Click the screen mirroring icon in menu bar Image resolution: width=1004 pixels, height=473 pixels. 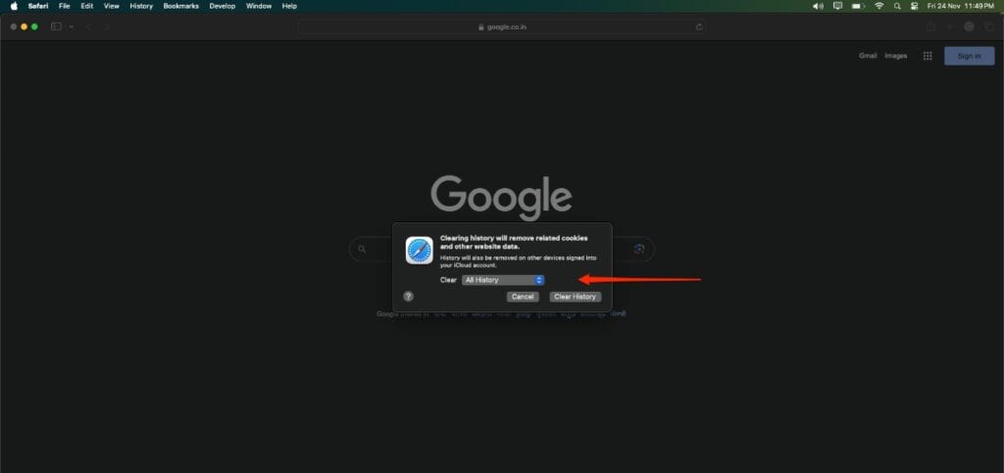click(x=837, y=6)
